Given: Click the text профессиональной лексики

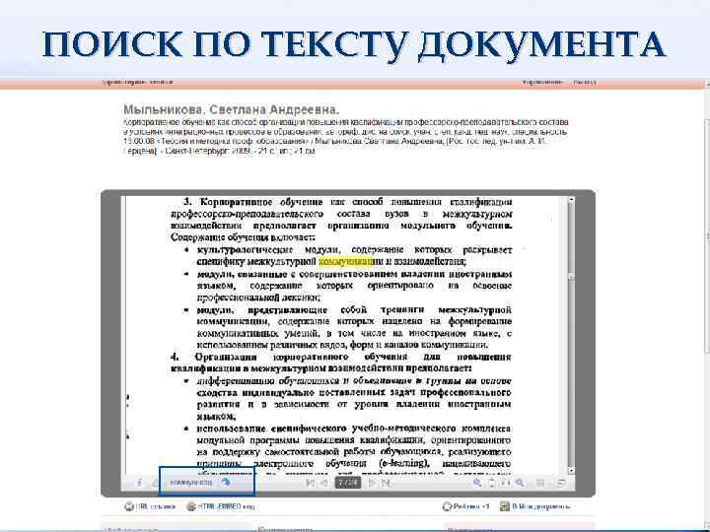Looking at the screenshot, I should tap(258, 298).
